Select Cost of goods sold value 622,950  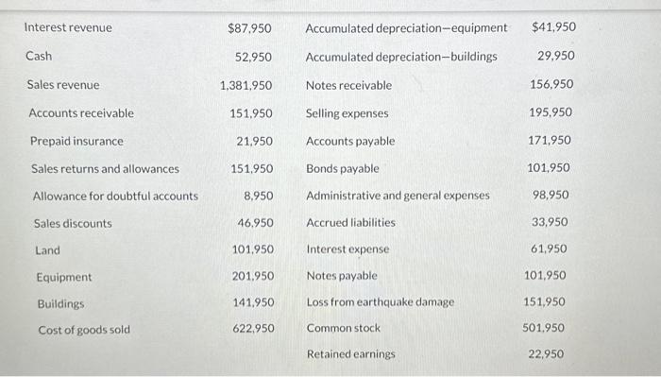click(x=253, y=328)
